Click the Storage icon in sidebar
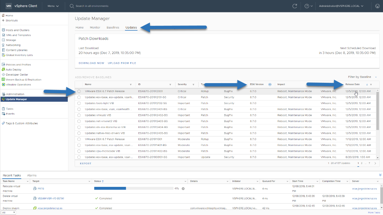Screen dimensions: 383x215 click(3, 40)
